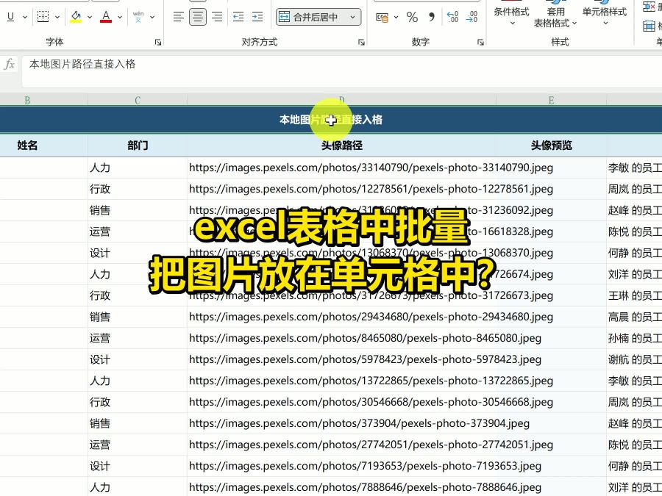Select URL cell pexels-photo-5978423.jpeg
The image size is (662, 496).
[341, 359]
